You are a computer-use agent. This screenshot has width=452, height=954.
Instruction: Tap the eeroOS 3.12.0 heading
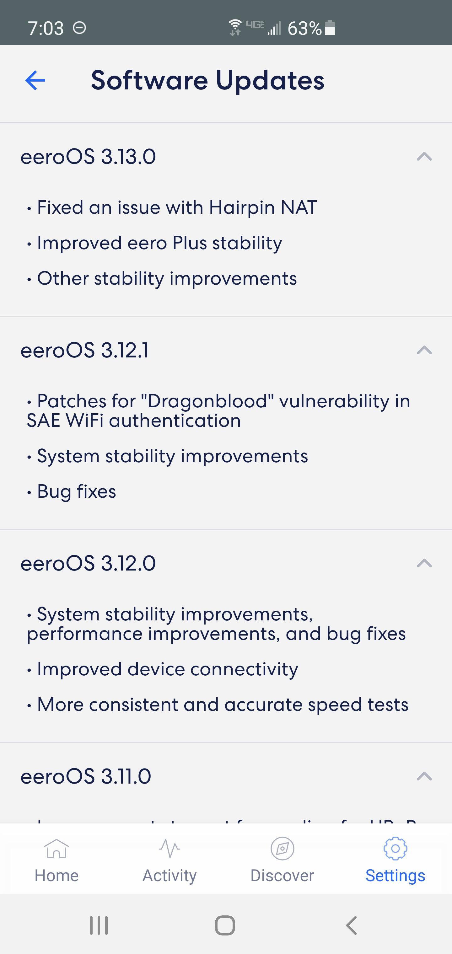pos(88,563)
